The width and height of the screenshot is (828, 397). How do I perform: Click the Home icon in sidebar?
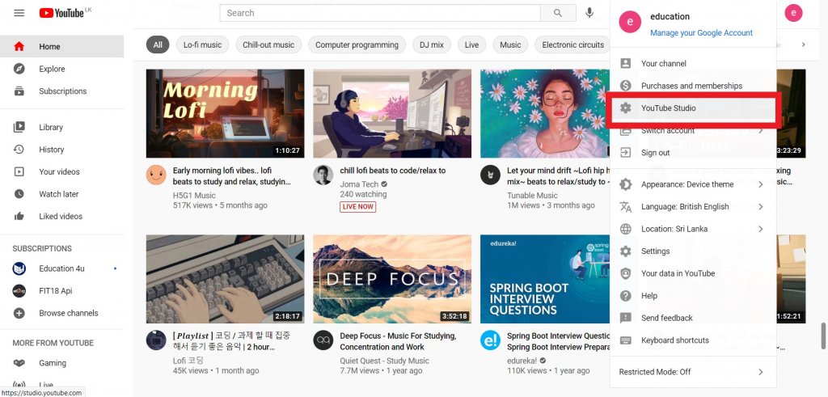[19, 46]
